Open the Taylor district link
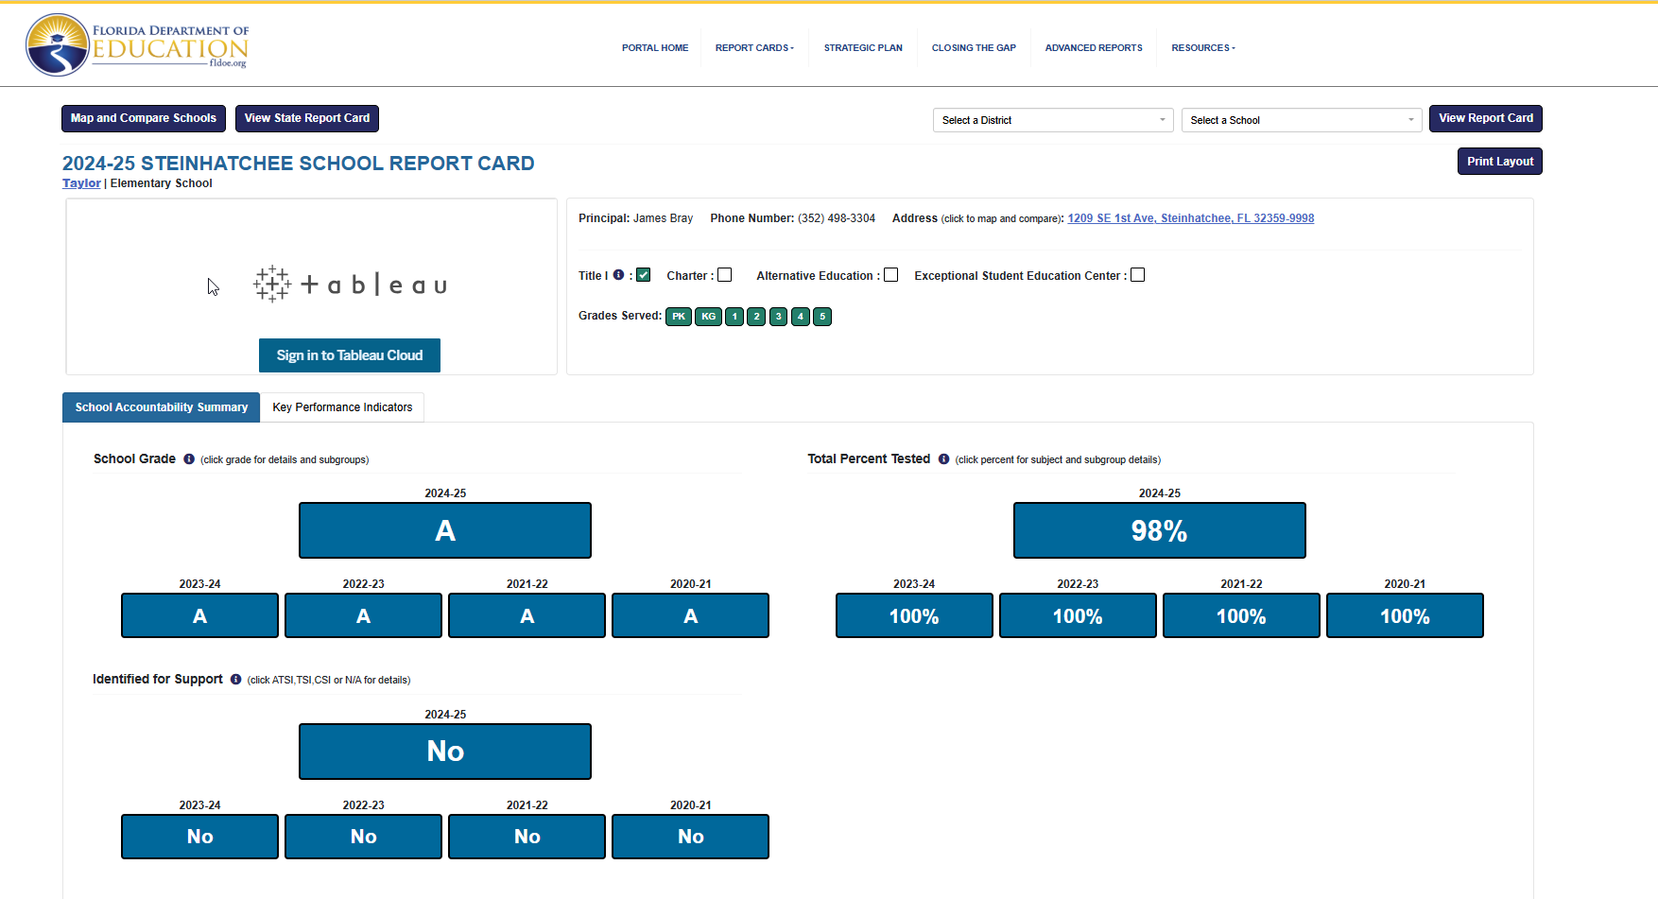Viewport: 1658px width, 899px height. (x=81, y=183)
